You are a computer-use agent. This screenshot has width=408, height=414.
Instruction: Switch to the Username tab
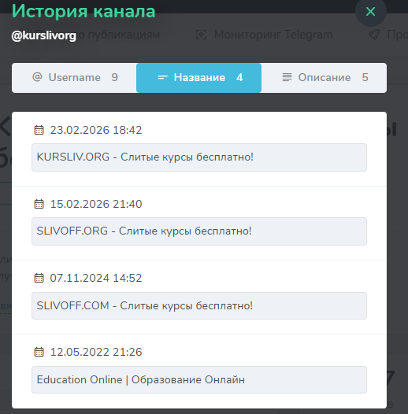[x=74, y=78]
